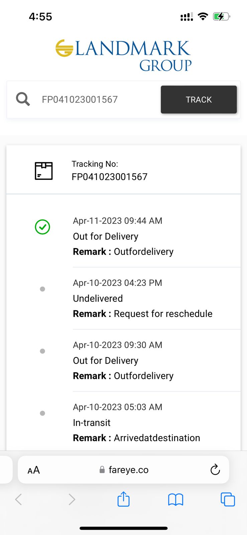Open Safari bookmarks book icon
247x535 pixels.
point(175,500)
